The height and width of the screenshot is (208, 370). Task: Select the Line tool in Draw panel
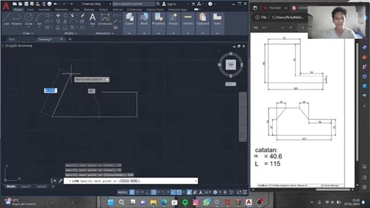point(6,19)
